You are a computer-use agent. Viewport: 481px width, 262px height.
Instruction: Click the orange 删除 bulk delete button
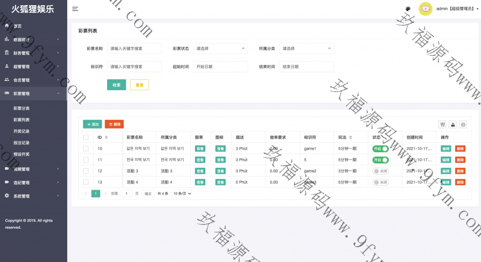tap(114, 124)
